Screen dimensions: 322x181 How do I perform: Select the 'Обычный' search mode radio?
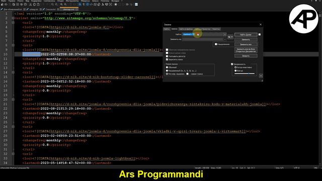click(167, 67)
